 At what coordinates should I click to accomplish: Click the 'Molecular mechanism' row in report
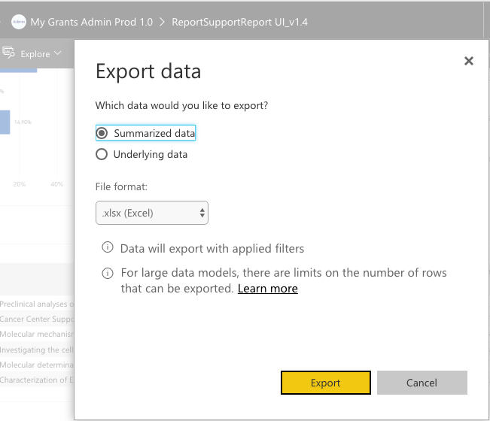tap(37, 334)
